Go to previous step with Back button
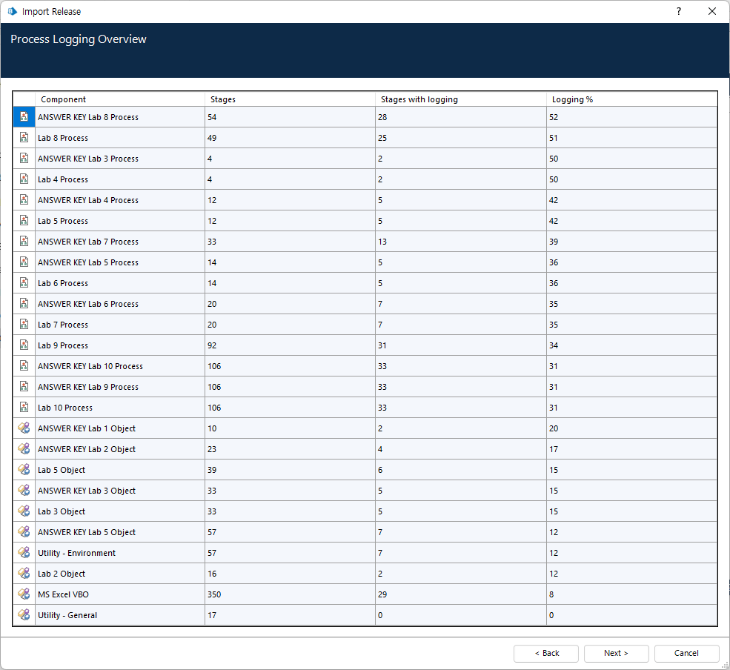The height and width of the screenshot is (670, 730). click(546, 653)
